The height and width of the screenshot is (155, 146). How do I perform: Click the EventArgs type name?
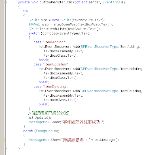coord(111,2)
